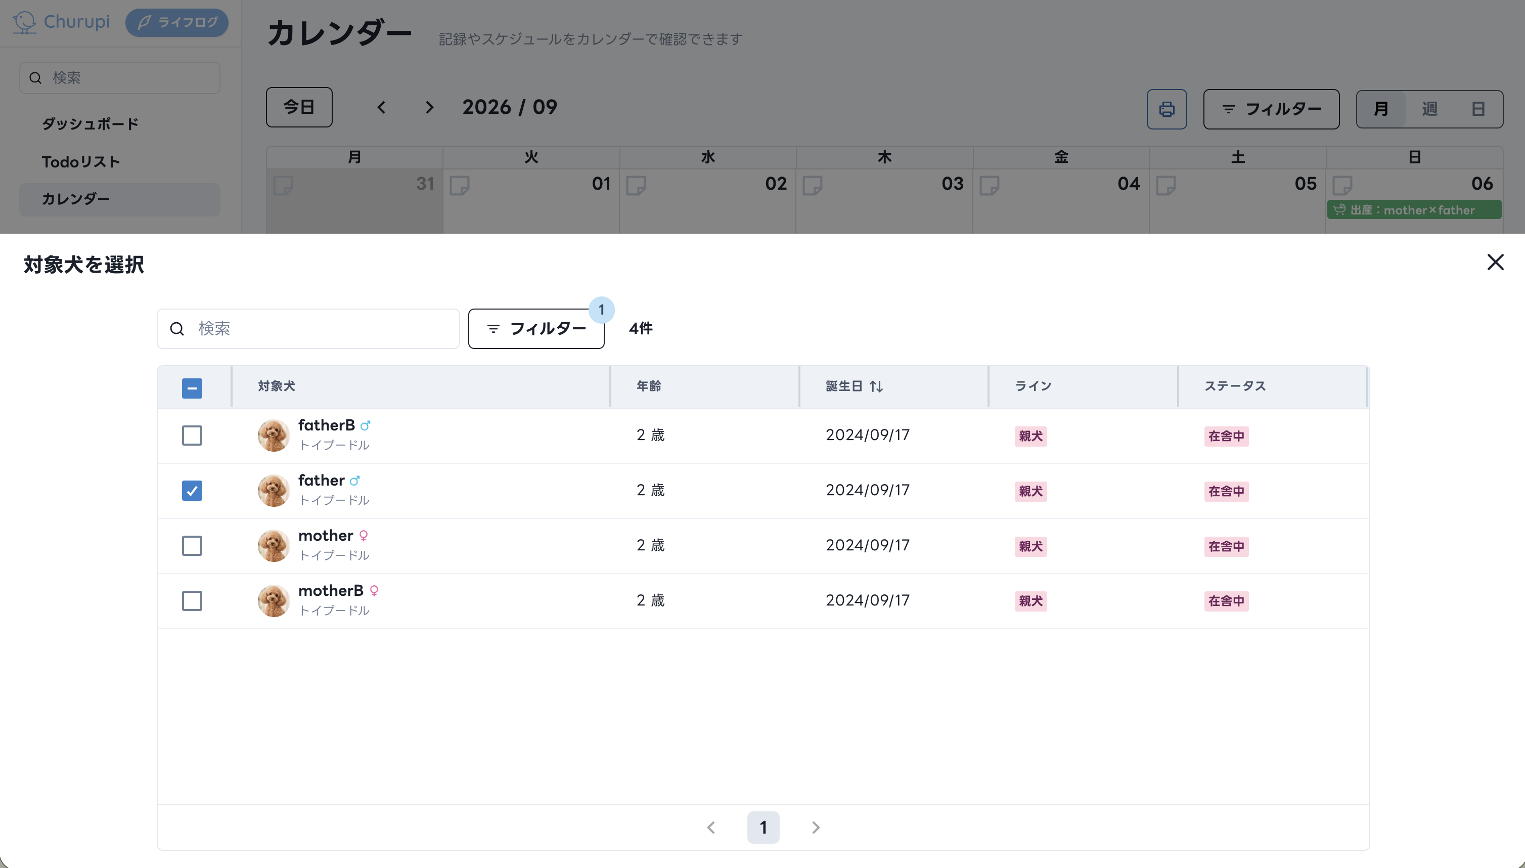Select page 1 in pagination
Viewport: 1525px width, 868px height.
764,828
